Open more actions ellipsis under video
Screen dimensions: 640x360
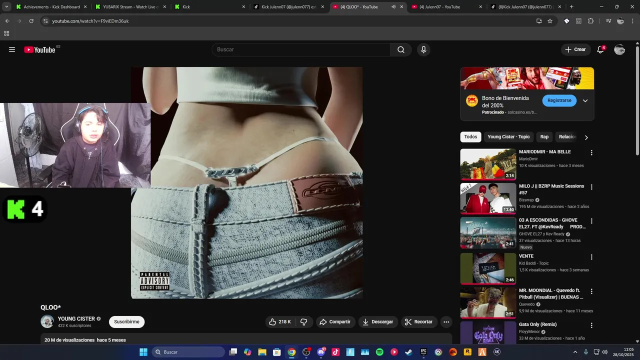446,322
